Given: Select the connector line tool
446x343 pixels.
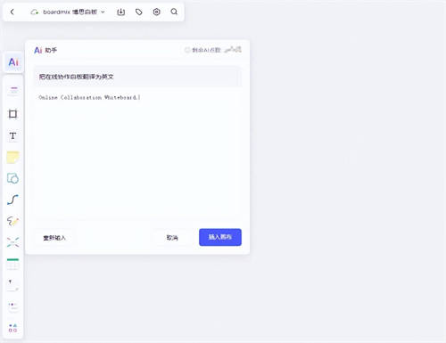Looking at the screenshot, I should [x=12, y=200].
